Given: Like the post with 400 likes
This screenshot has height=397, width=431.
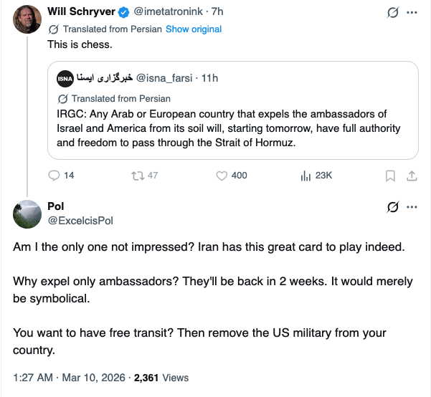Looking at the screenshot, I should (222, 176).
